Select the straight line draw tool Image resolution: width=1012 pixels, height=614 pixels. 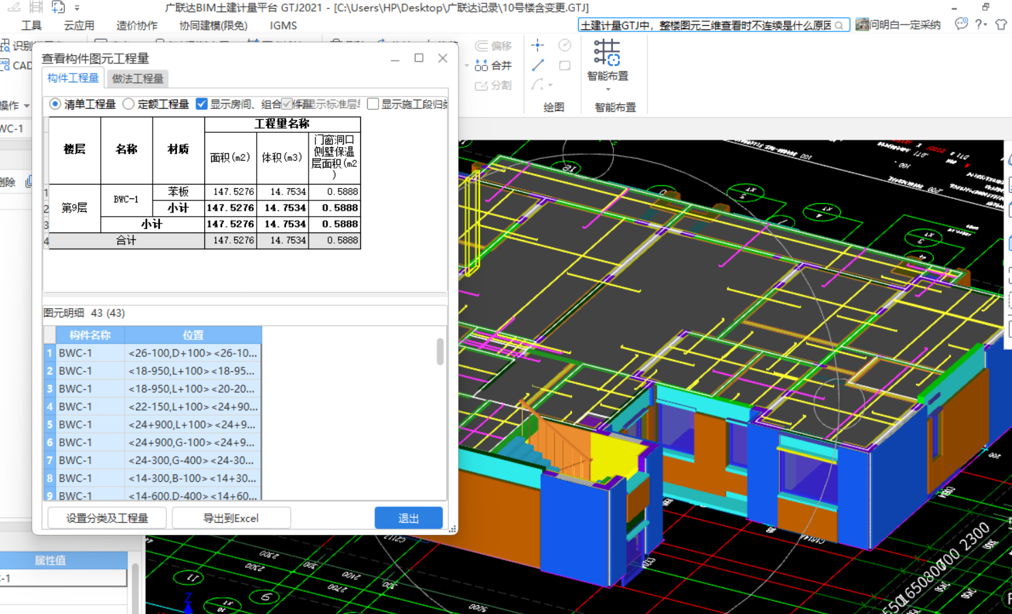click(x=538, y=65)
